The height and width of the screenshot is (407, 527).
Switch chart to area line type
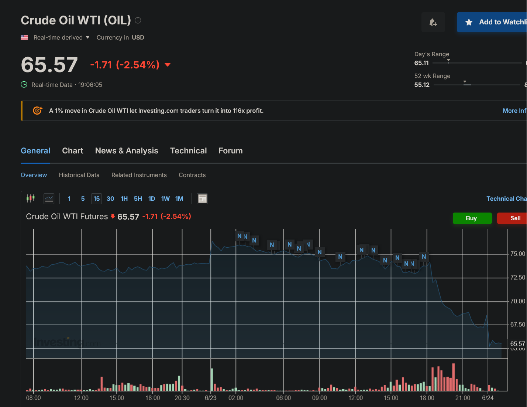pyautogui.click(x=49, y=199)
